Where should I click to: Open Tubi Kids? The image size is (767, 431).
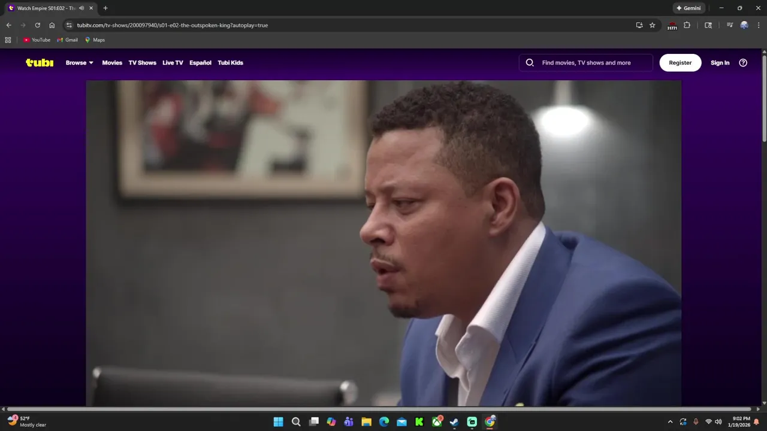pos(230,63)
